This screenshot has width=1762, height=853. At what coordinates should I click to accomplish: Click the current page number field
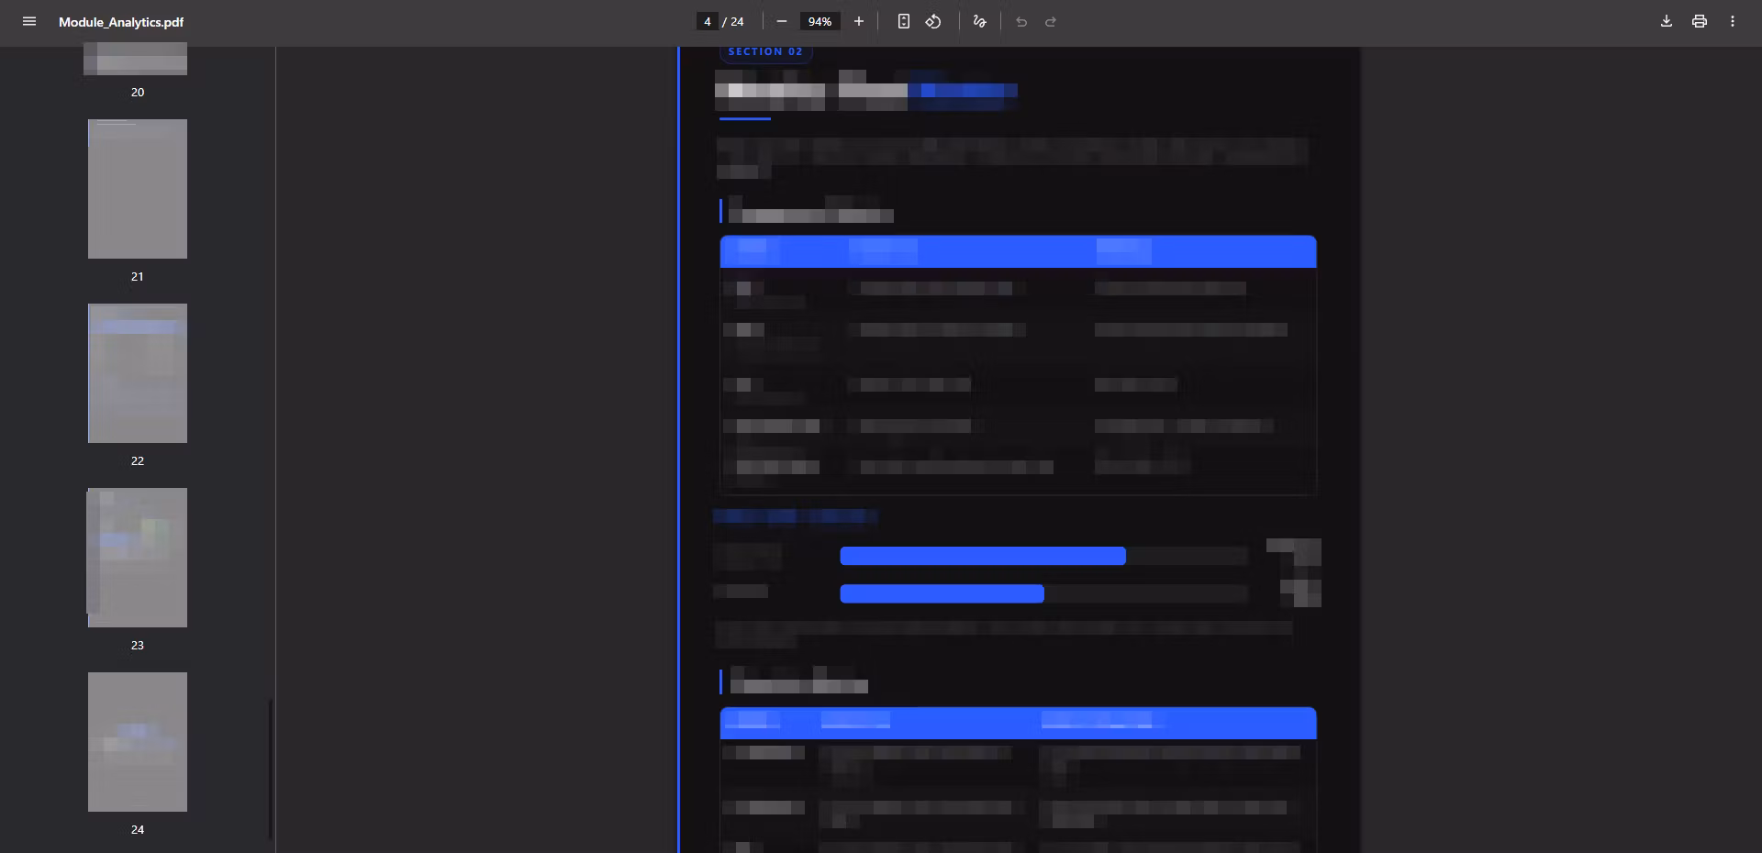pos(707,21)
